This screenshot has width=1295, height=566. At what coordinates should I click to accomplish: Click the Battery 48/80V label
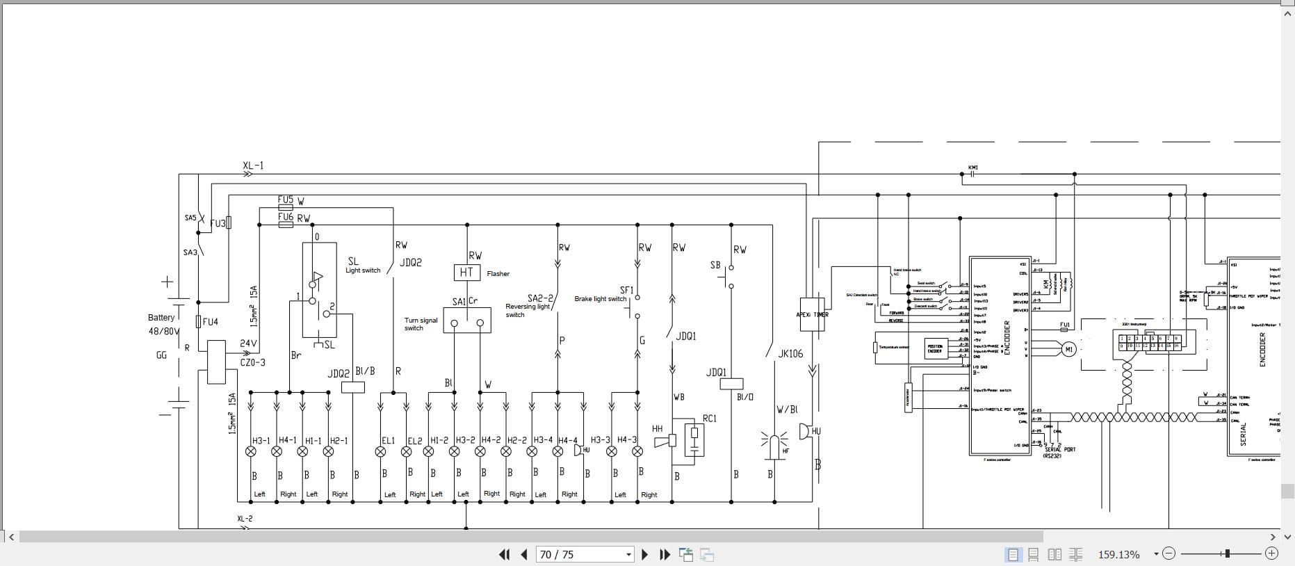tap(163, 324)
